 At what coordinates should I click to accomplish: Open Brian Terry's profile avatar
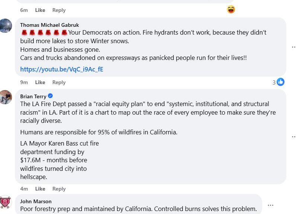coord(6,97)
